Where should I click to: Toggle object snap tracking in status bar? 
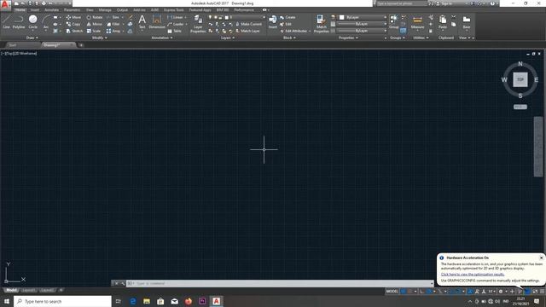[x=450, y=292]
